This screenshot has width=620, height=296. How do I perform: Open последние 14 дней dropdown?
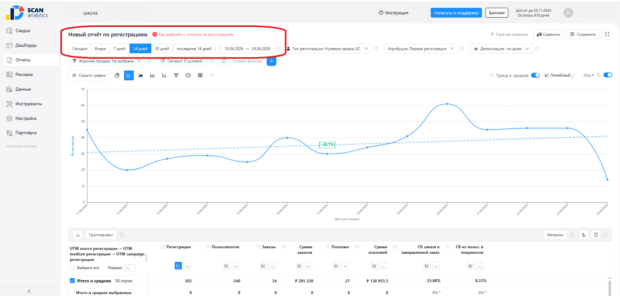(x=197, y=49)
